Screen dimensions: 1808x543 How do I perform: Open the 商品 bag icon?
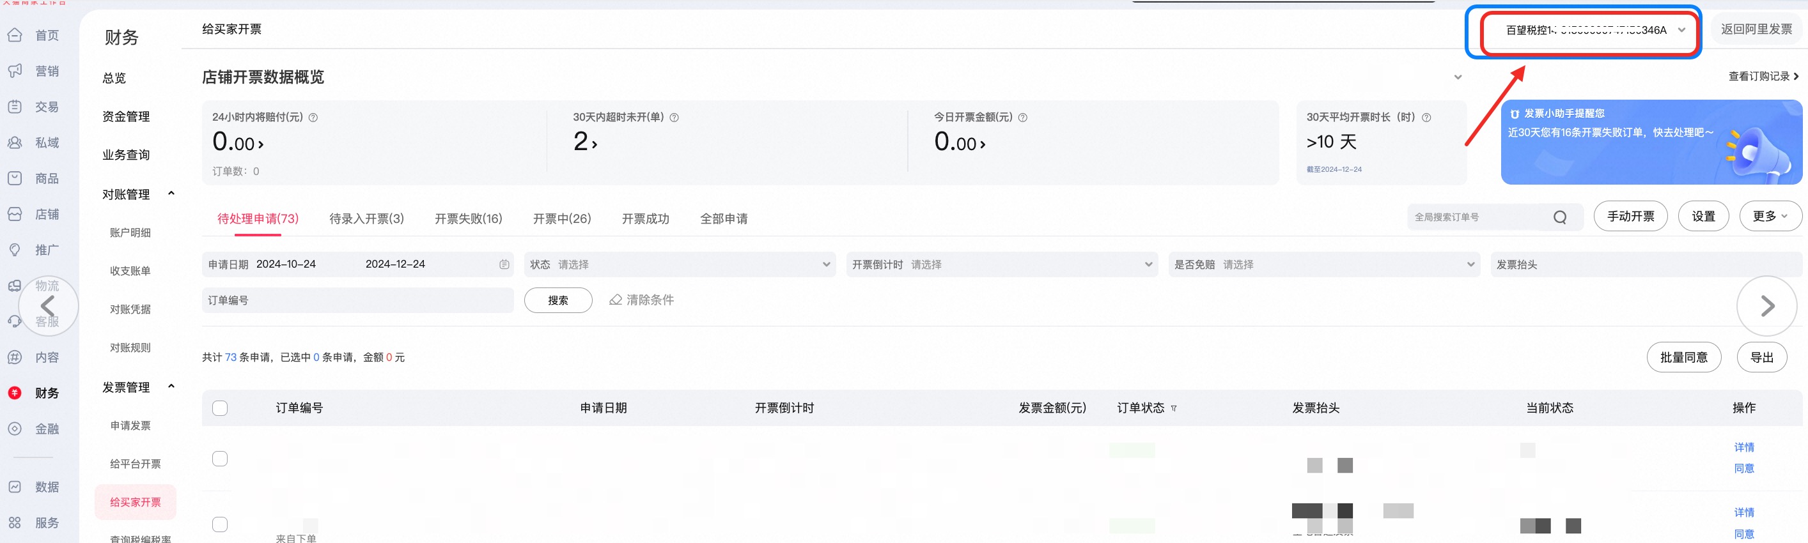click(15, 178)
